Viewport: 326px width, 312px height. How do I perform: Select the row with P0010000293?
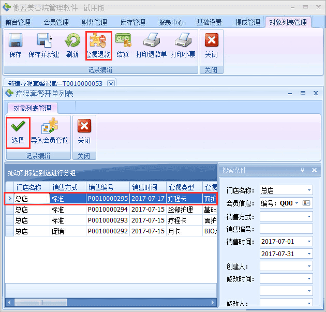111,220
